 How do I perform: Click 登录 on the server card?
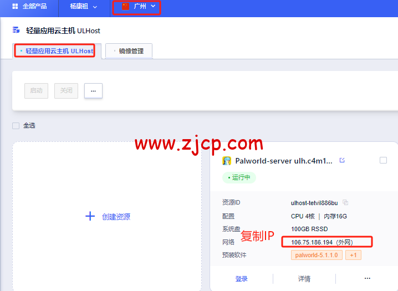(x=241, y=279)
